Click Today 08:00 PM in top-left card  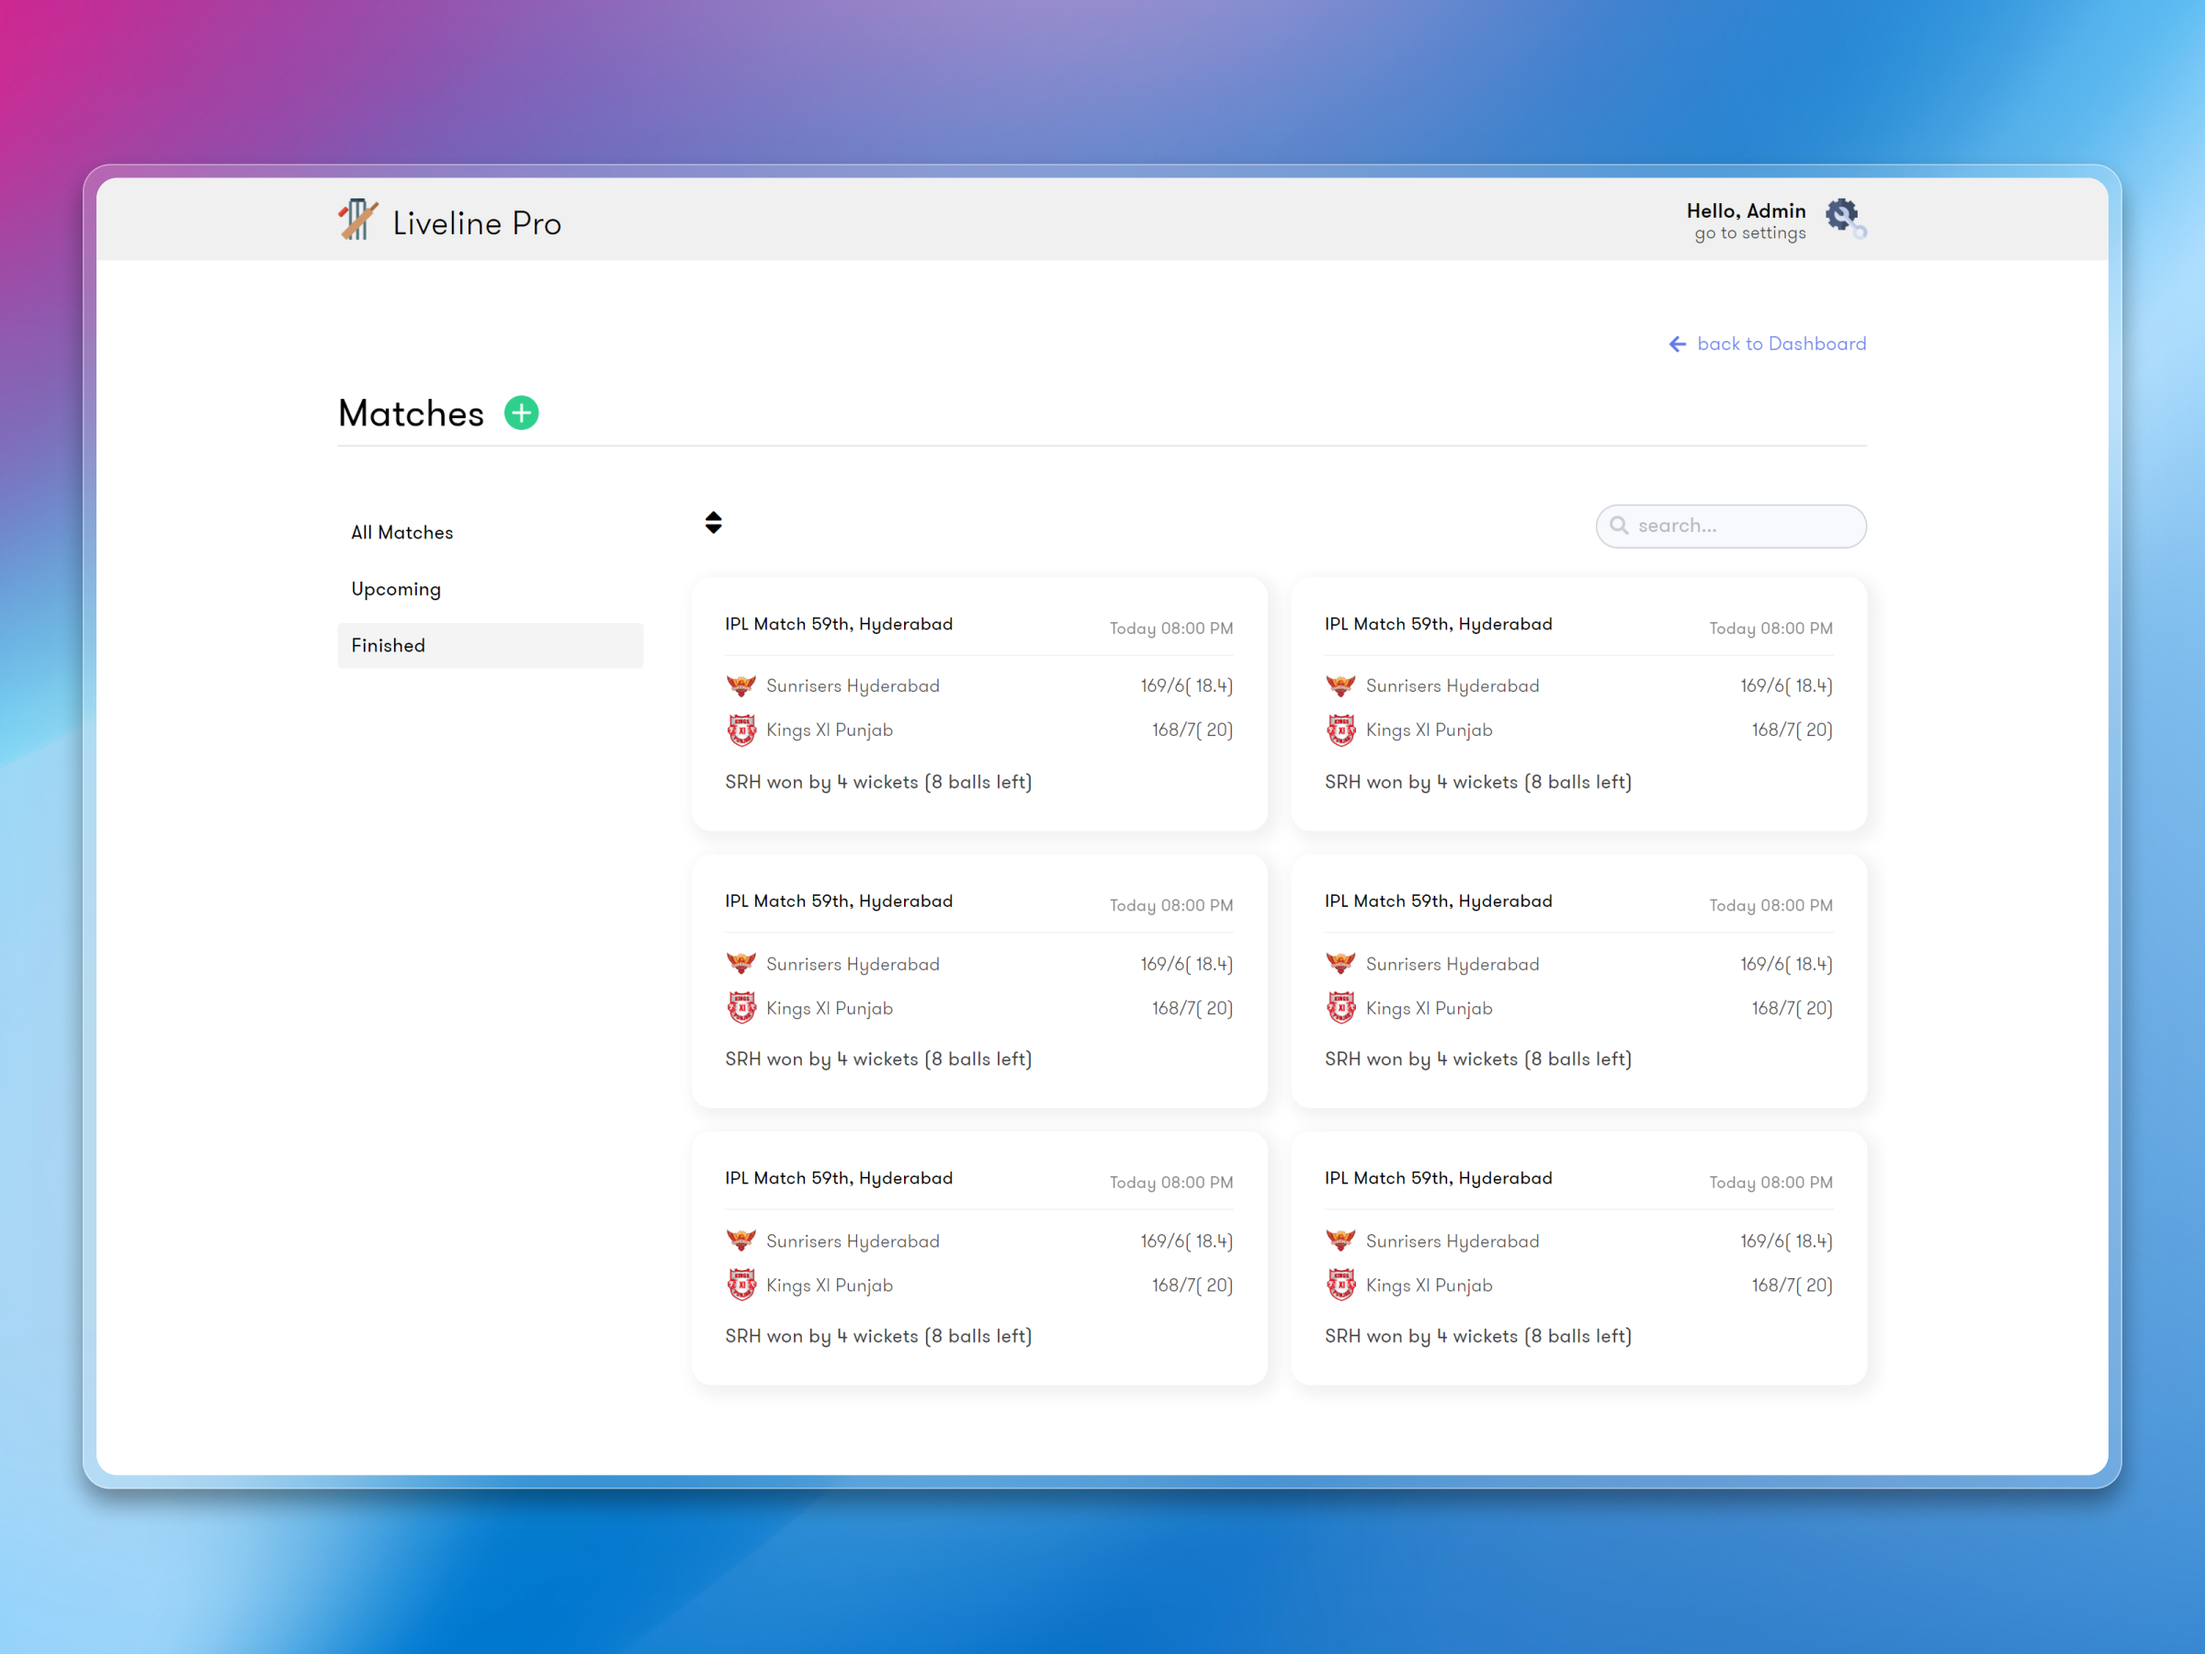point(1171,629)
